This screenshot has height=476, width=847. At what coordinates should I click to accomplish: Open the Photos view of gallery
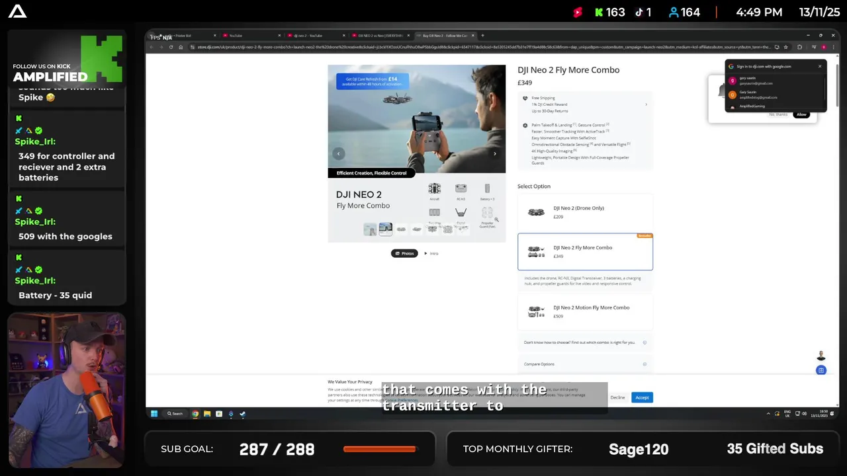(404, 253)
